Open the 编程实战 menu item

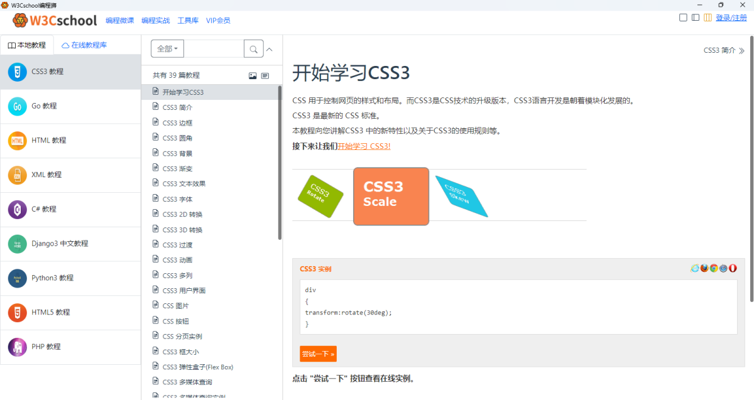point(156,21)
